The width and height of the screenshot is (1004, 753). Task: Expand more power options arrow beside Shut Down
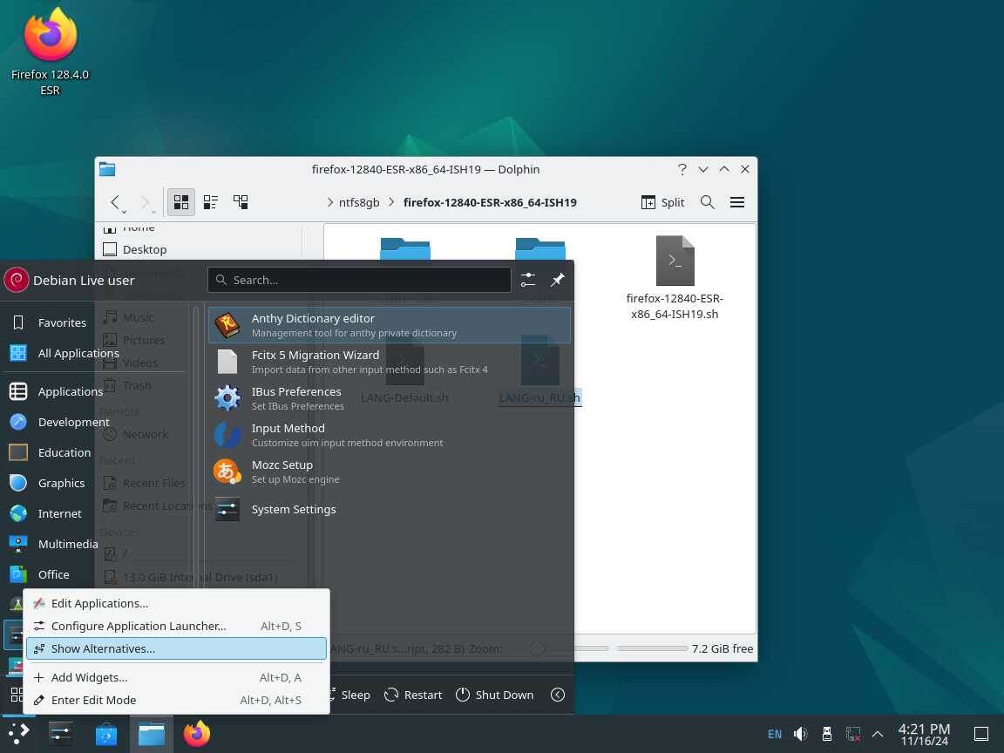[558, 695]
